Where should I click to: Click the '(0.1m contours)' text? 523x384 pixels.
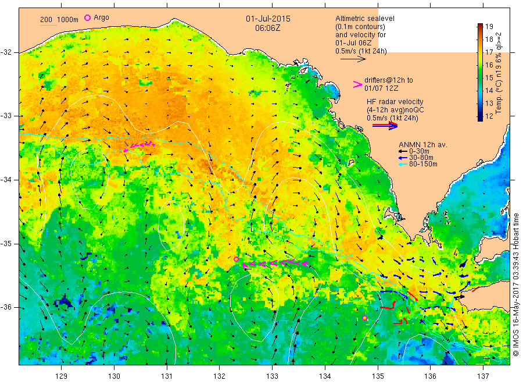pos(360,27)
